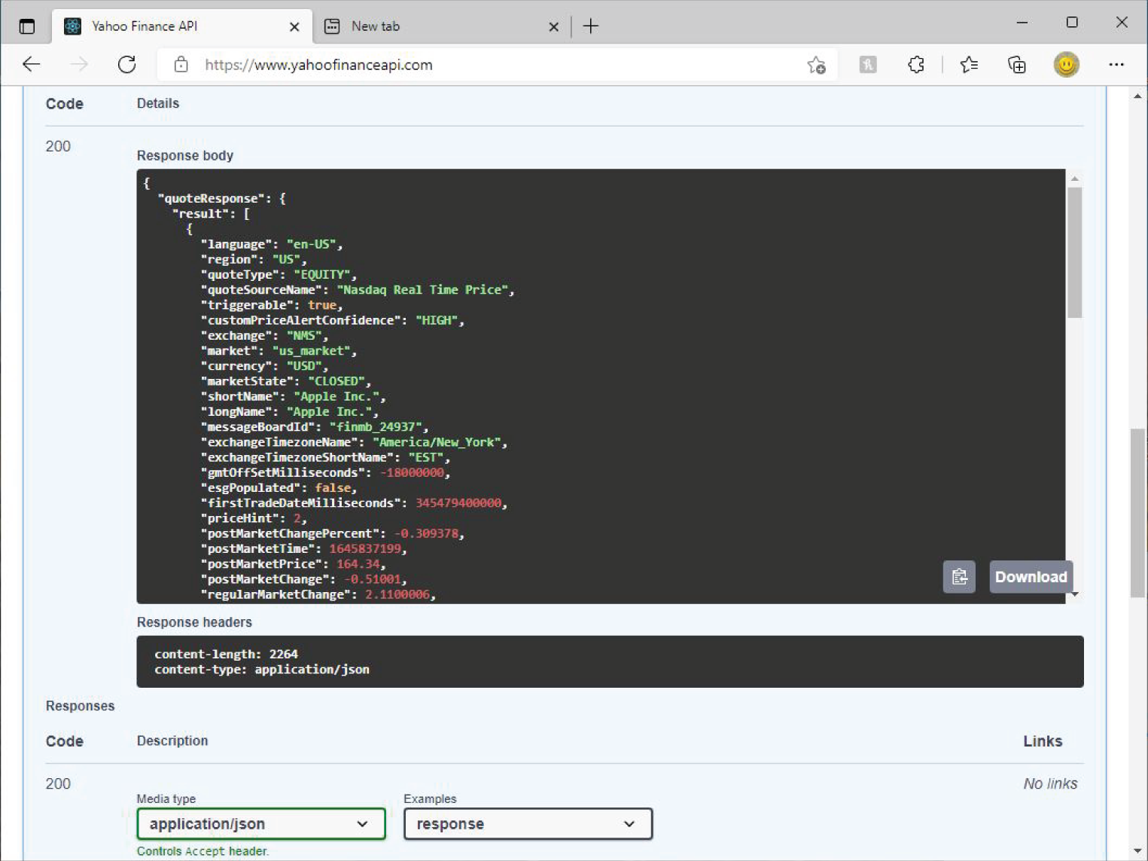1148x861 pixels.
Task: Copy response body with clipboard icon
Action: point(959,577)
